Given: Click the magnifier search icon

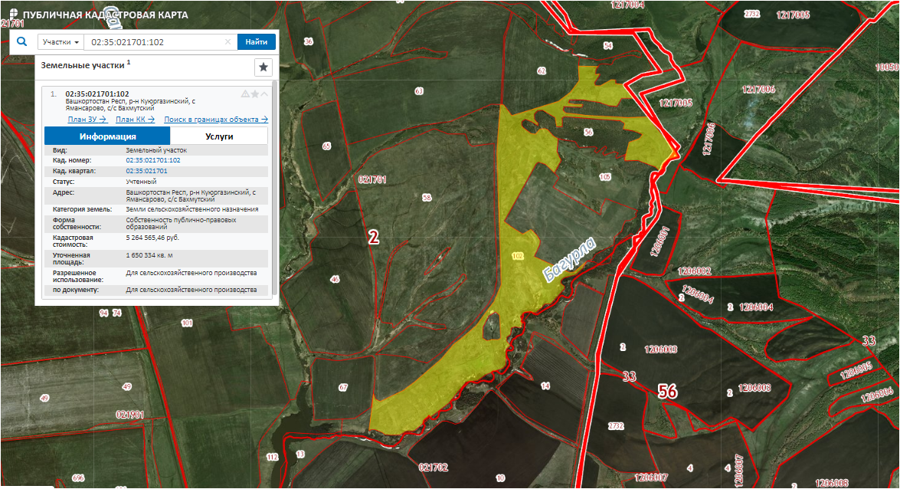Looking at the screenshot, I should 22,42.
